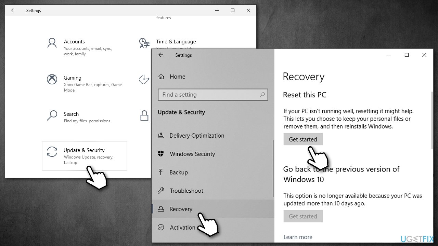Click the Update & Security sidebar heading
The width and height of the screenshot is (438, 246).
coord(181,112)
